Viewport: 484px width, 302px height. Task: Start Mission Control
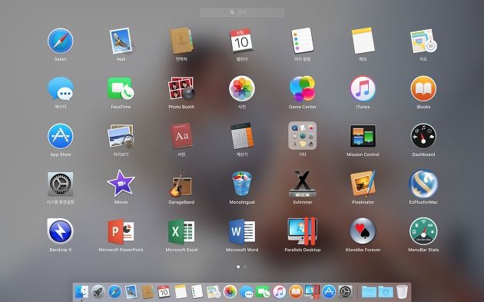[363, 136]
